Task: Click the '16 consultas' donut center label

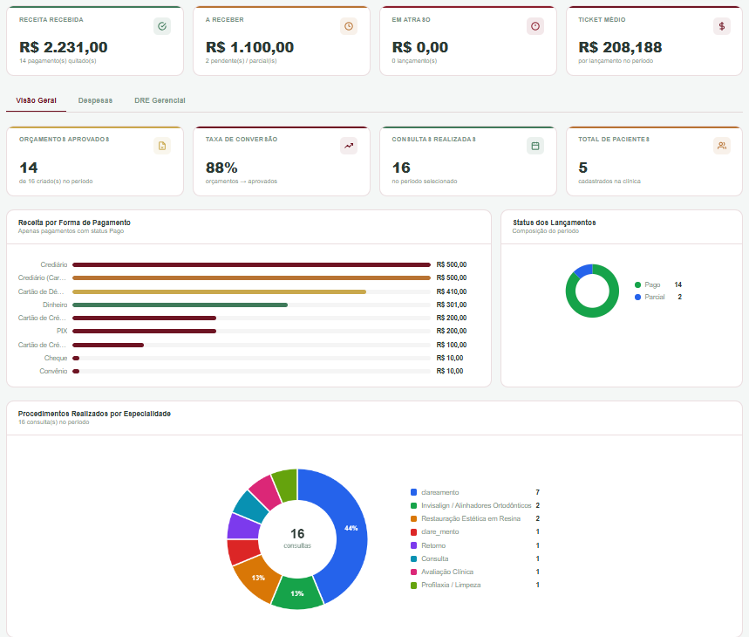Action: (297, 538)
